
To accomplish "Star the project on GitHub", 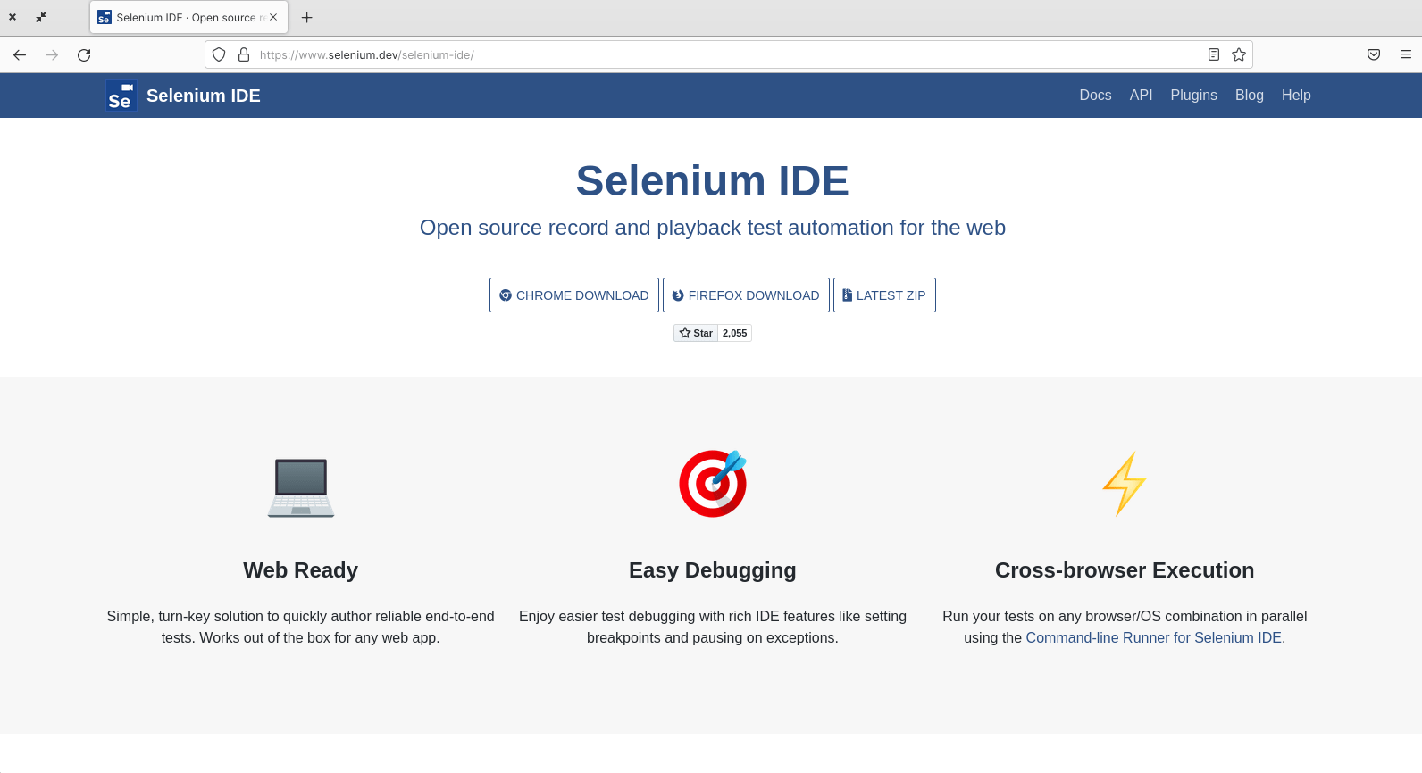I will (696, 333).
